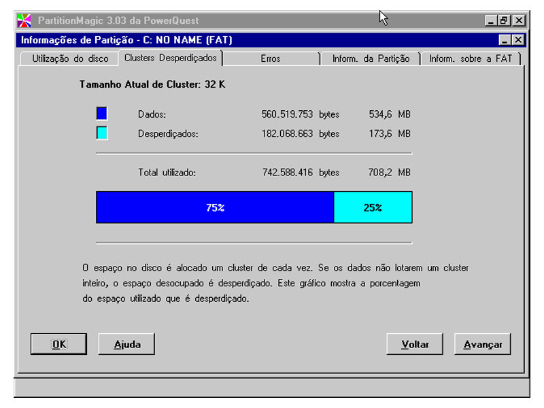Click the dialog title bar text

(129, 38)
